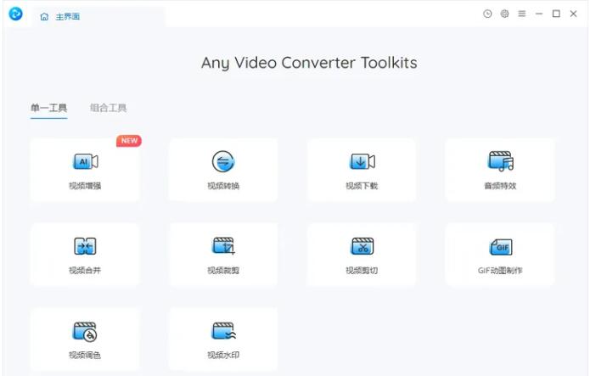
Task: Click the Any Video Converter logo
Action: click(x=16, y=14)
